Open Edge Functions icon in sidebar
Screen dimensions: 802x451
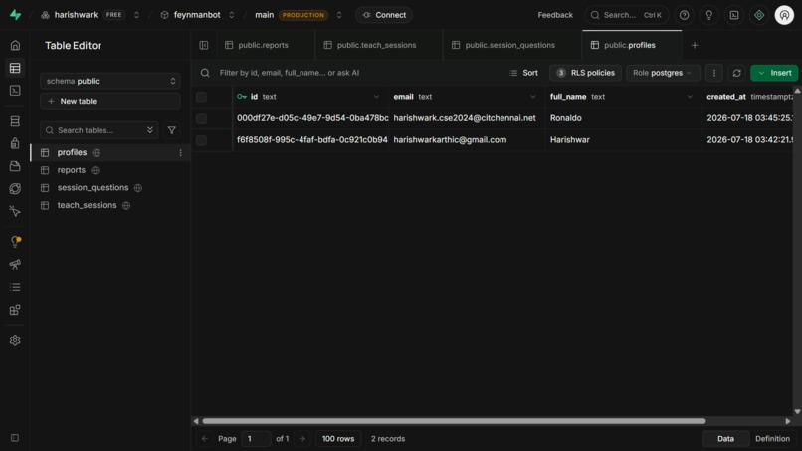[15, 188]
